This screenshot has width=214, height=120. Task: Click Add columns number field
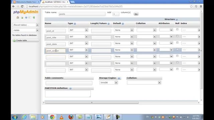click(116, 14)
